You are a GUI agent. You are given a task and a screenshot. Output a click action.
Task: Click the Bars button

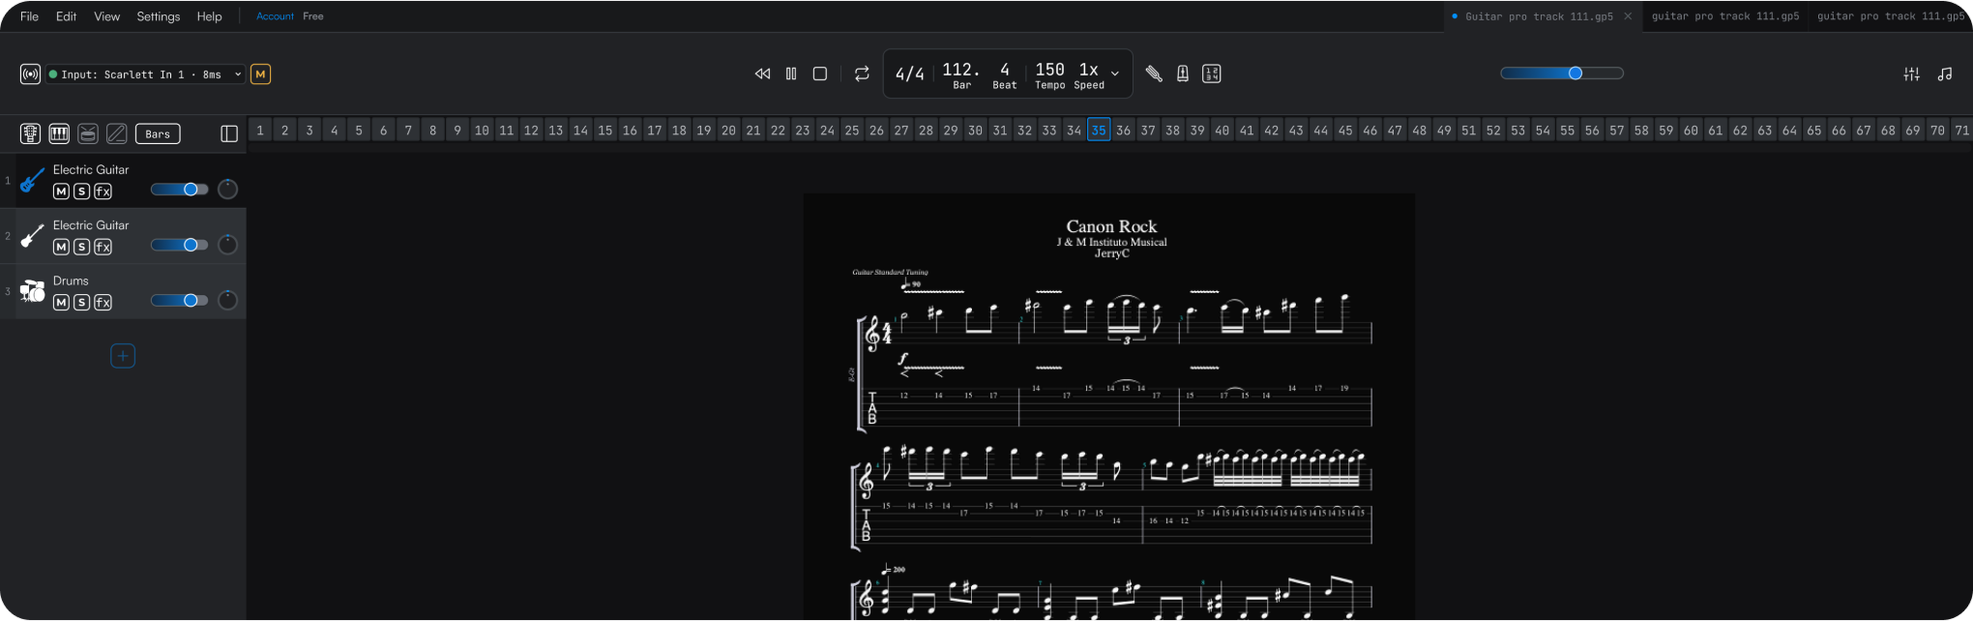coord(158,133)
